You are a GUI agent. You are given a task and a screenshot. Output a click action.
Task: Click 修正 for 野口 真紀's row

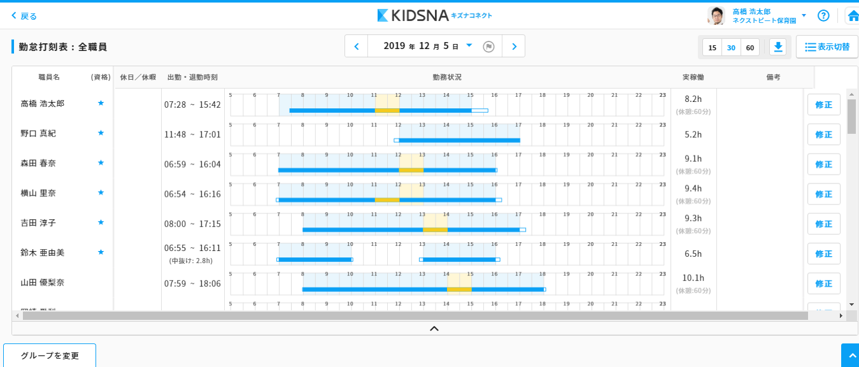tap(823, 134)
